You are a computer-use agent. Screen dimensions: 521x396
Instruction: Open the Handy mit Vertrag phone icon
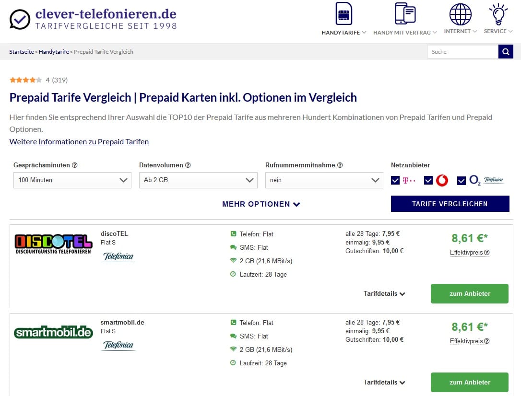tap(405, 13)
